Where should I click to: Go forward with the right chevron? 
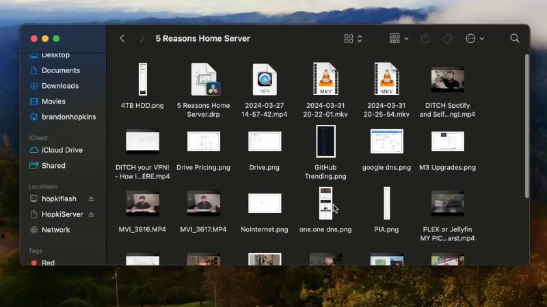(142, 38)
